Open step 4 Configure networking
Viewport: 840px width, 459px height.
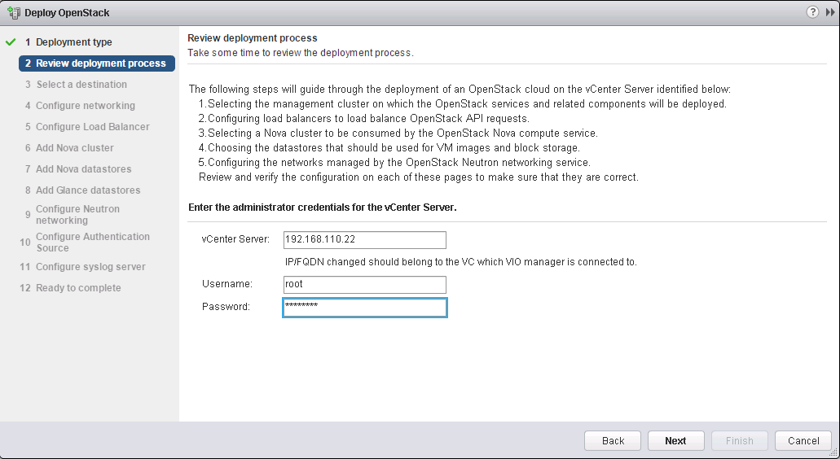85,106
